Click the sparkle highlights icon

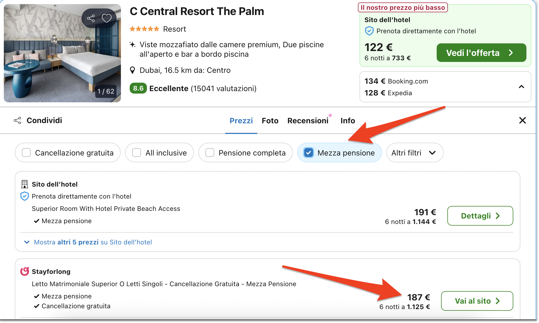(133, 44)
